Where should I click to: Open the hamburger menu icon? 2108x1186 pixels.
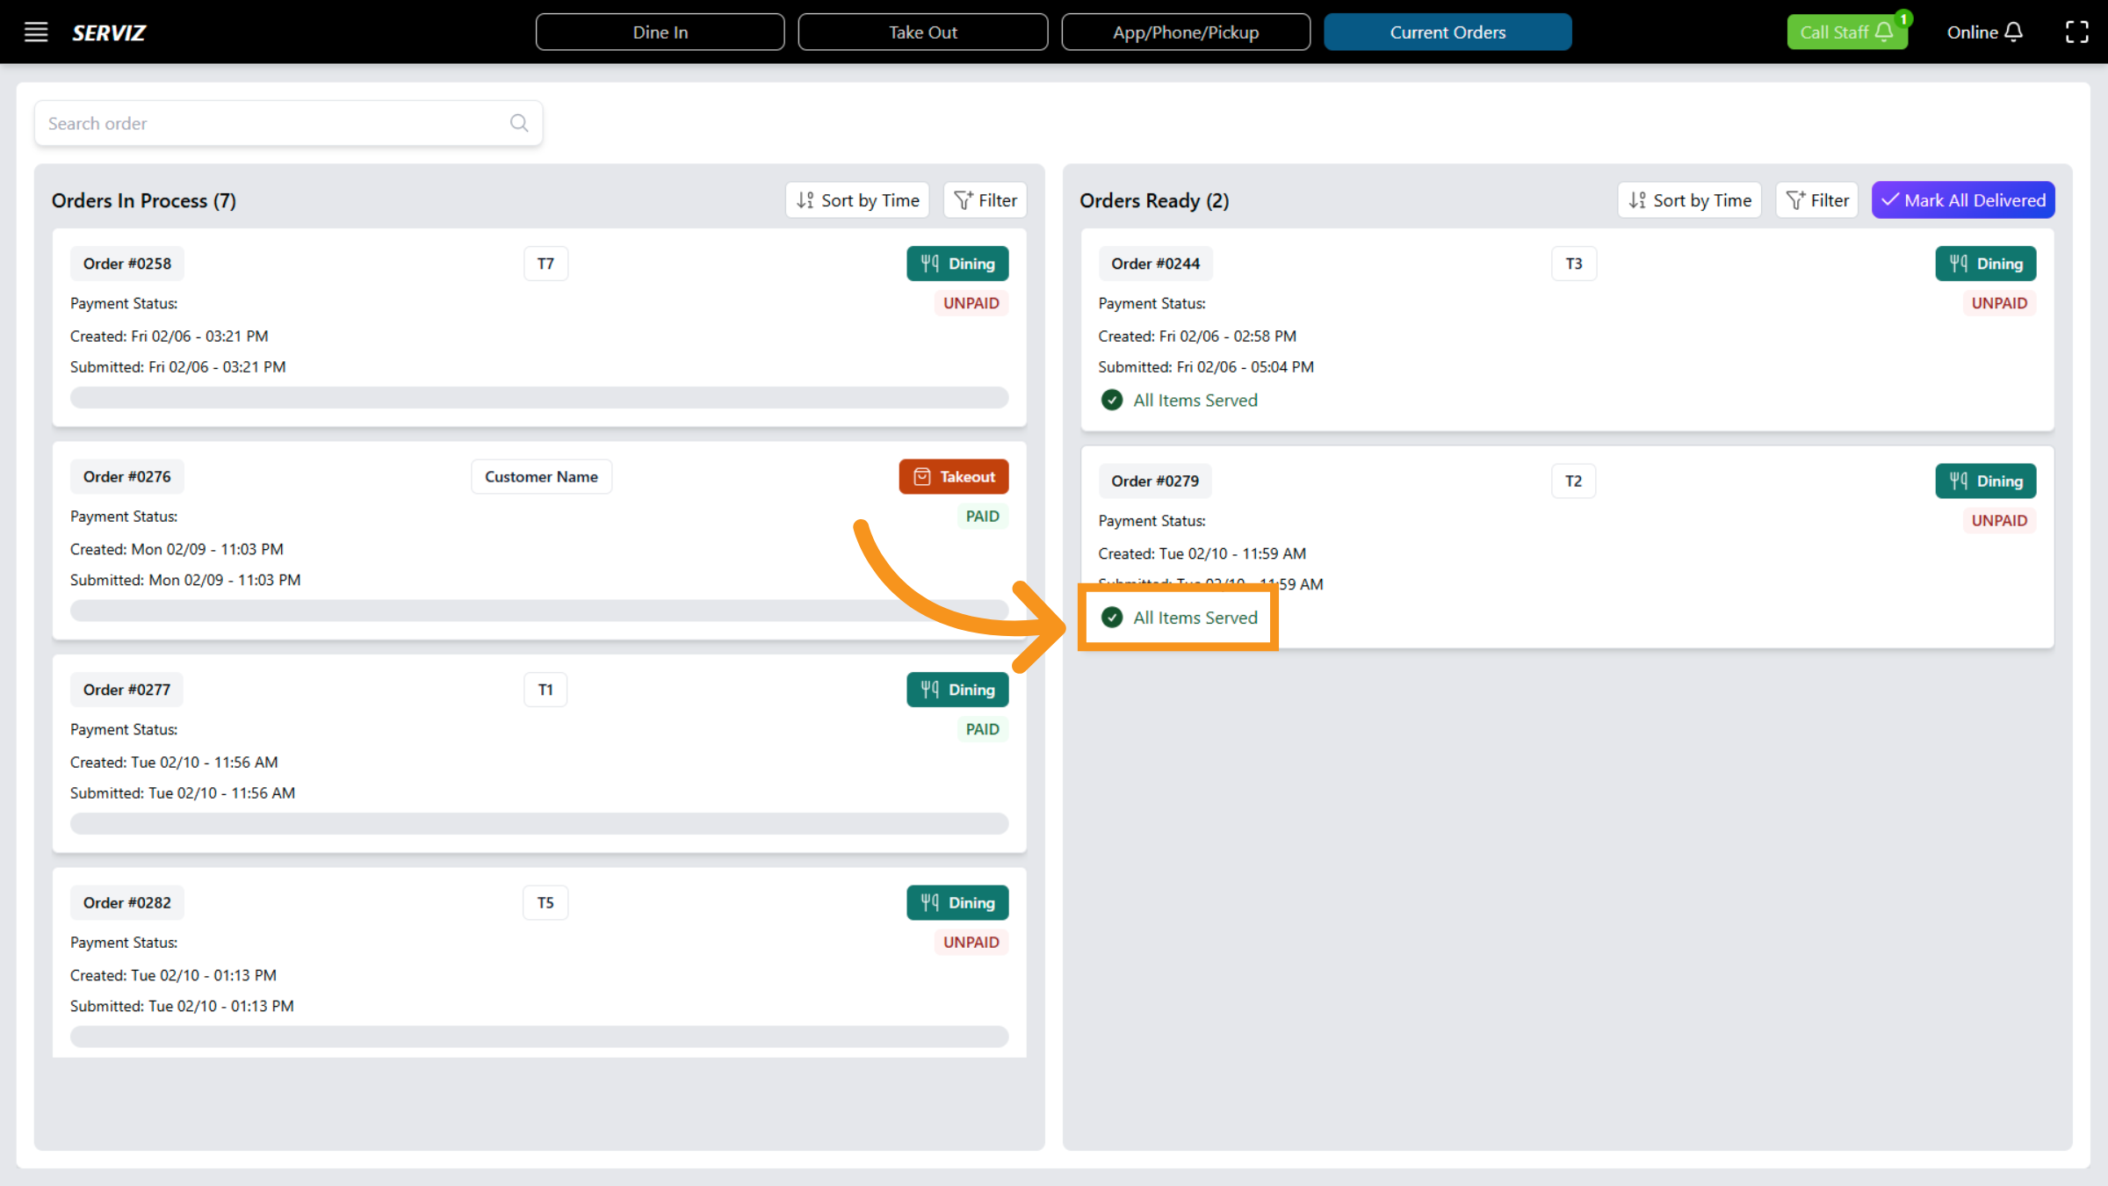pyautogui.click(x=36, y=33)
